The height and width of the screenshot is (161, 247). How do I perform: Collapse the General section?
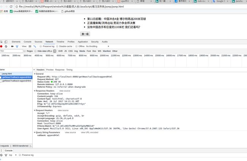pos(35,74)
